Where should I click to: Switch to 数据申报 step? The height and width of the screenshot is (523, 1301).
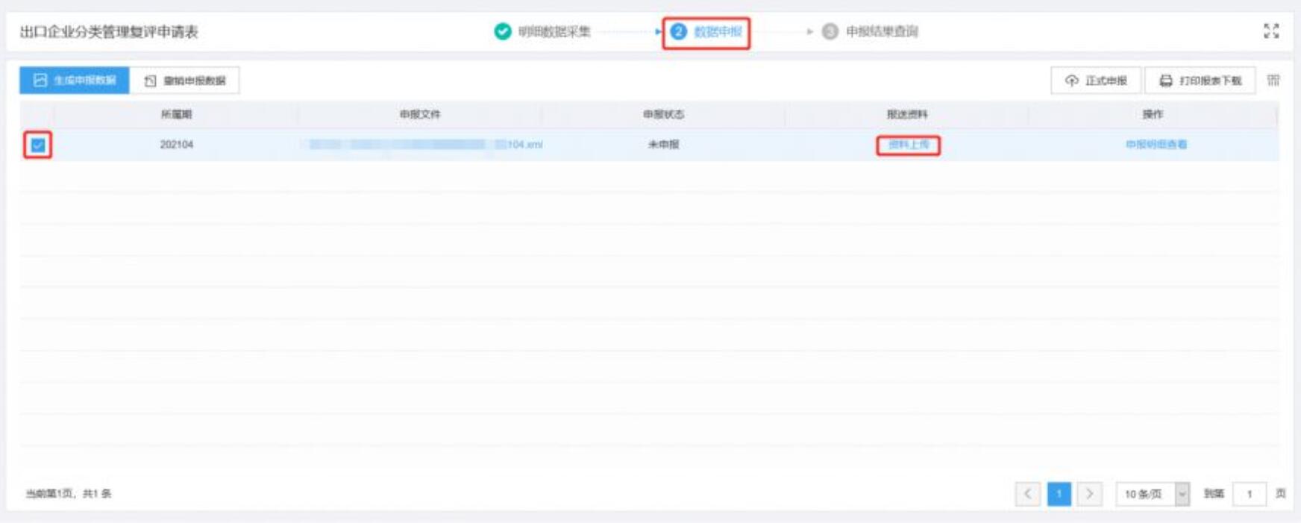(x=718, y=31)
